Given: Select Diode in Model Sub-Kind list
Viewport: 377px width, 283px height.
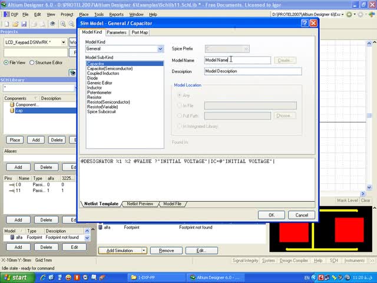Looking at the screenshot, I should [x=92, y=78].
